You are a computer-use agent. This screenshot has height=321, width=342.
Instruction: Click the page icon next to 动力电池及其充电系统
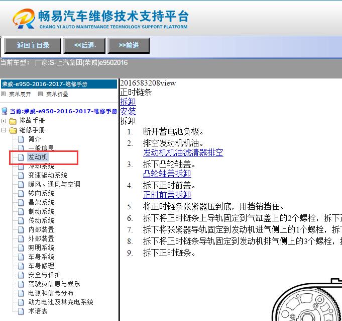pyautogui.click(x=21, y=302)
